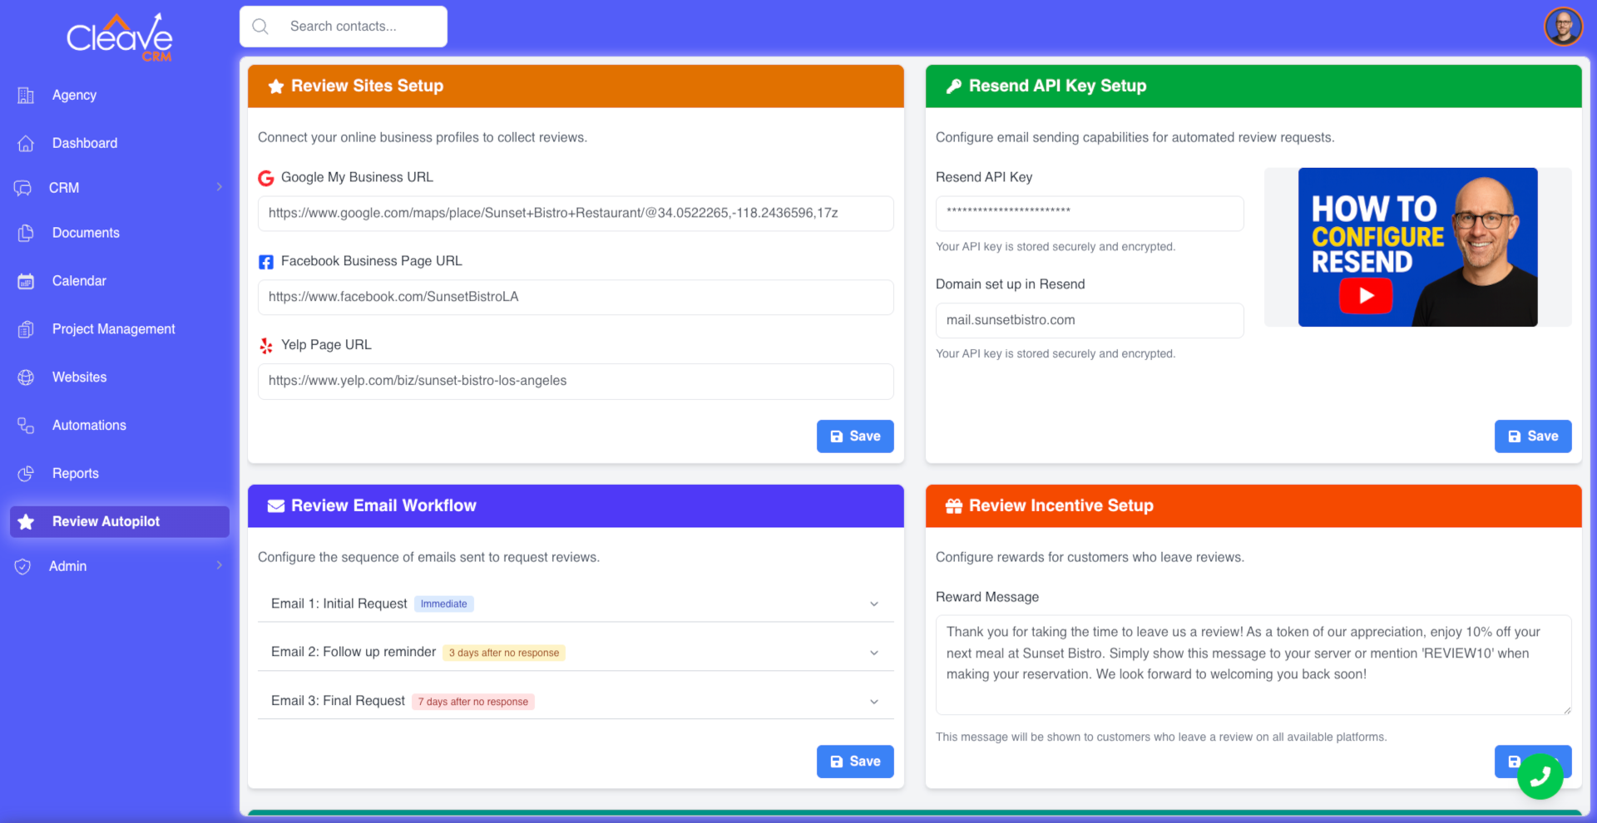Play the How to Configure Resend video

[1365, 296]
